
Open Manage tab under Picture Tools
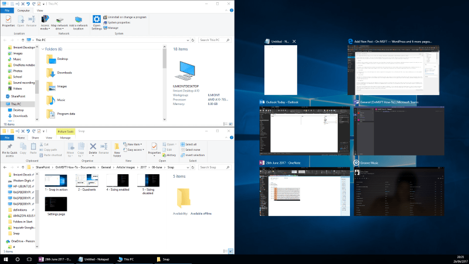click(65, 138)
